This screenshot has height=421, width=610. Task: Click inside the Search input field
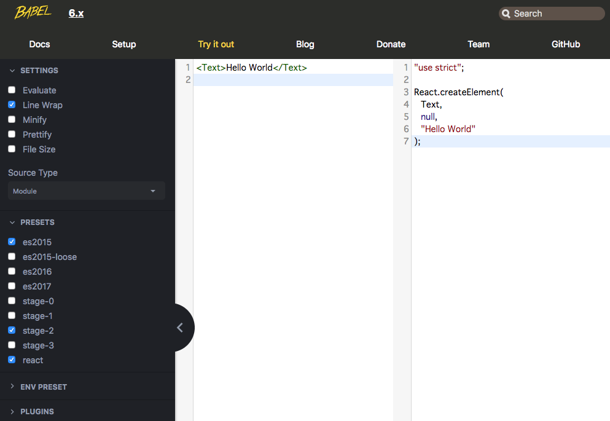pos(553,13)
